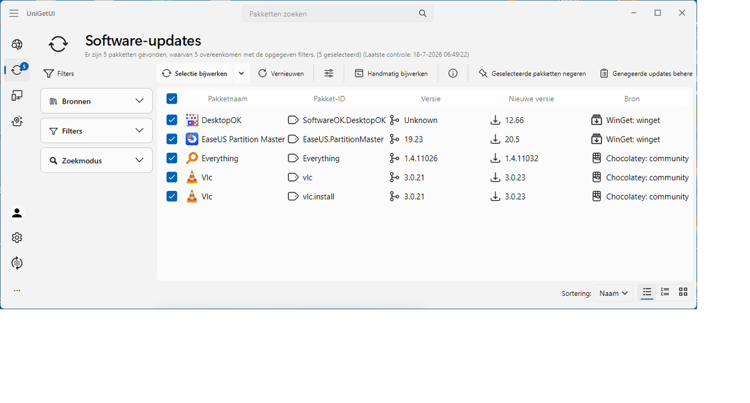Image resolution: width=750 pixels, height=403 pixels.
Task: Sort by Bron column header
Action: click(x=632, y=98)
